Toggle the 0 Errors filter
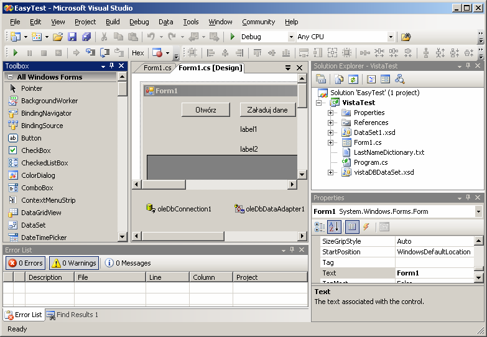487x337 pixels. tap(26, 263)
